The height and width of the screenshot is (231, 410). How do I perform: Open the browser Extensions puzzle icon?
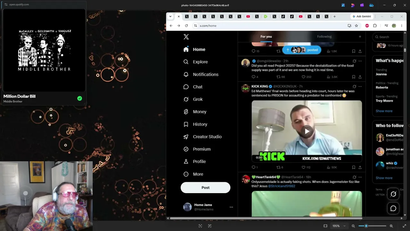click(375, 26)
